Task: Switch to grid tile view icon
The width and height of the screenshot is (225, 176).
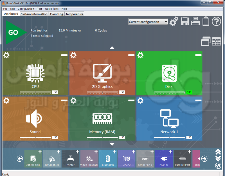Action: click(x=216, y=41)
